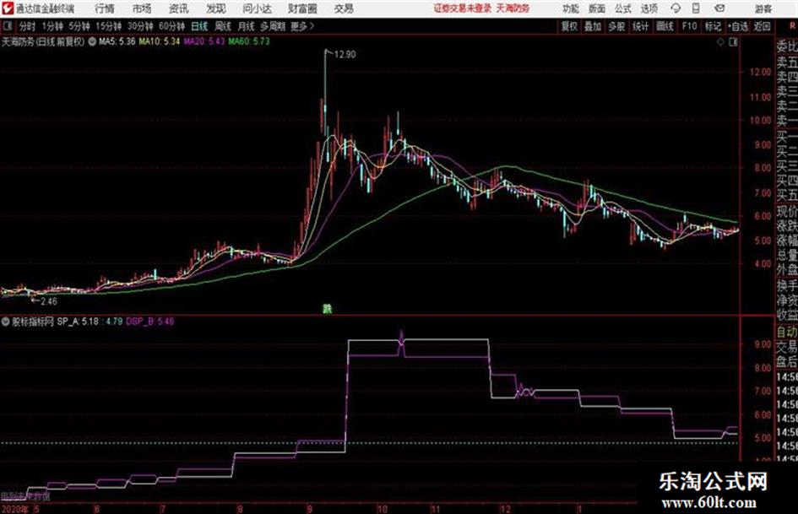
Task: Open 多周期 multi-period view
Action: click(x=273, y=26)
